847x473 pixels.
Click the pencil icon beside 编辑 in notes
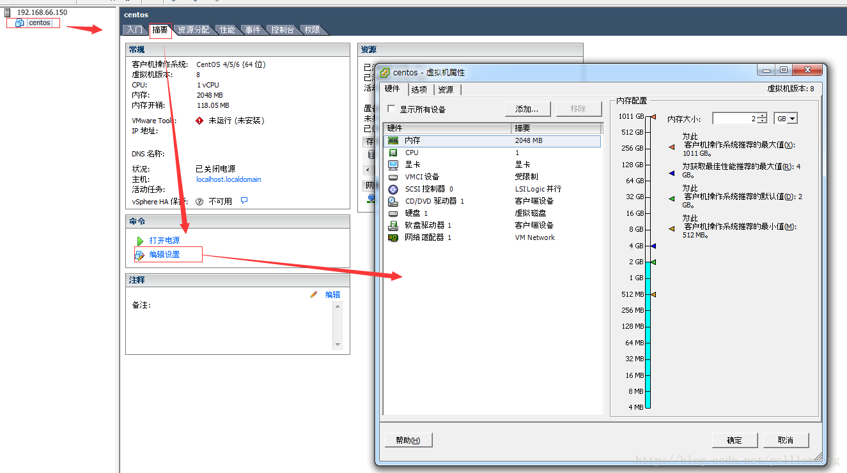pyautogui.click(x=314, y=294)
